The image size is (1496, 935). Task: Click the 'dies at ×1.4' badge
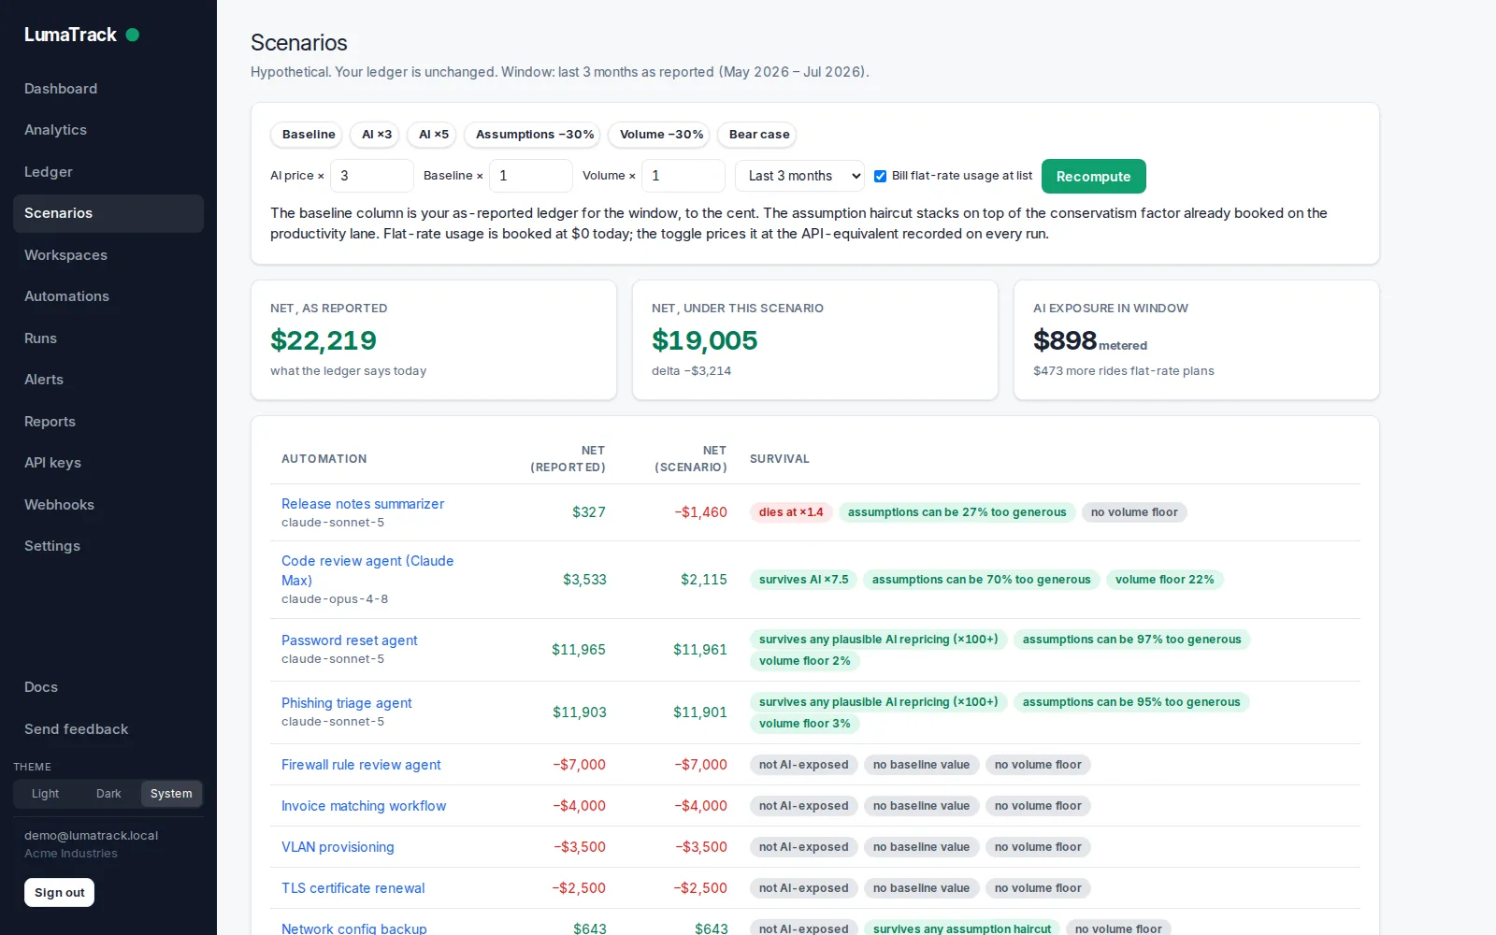point(791,512)
